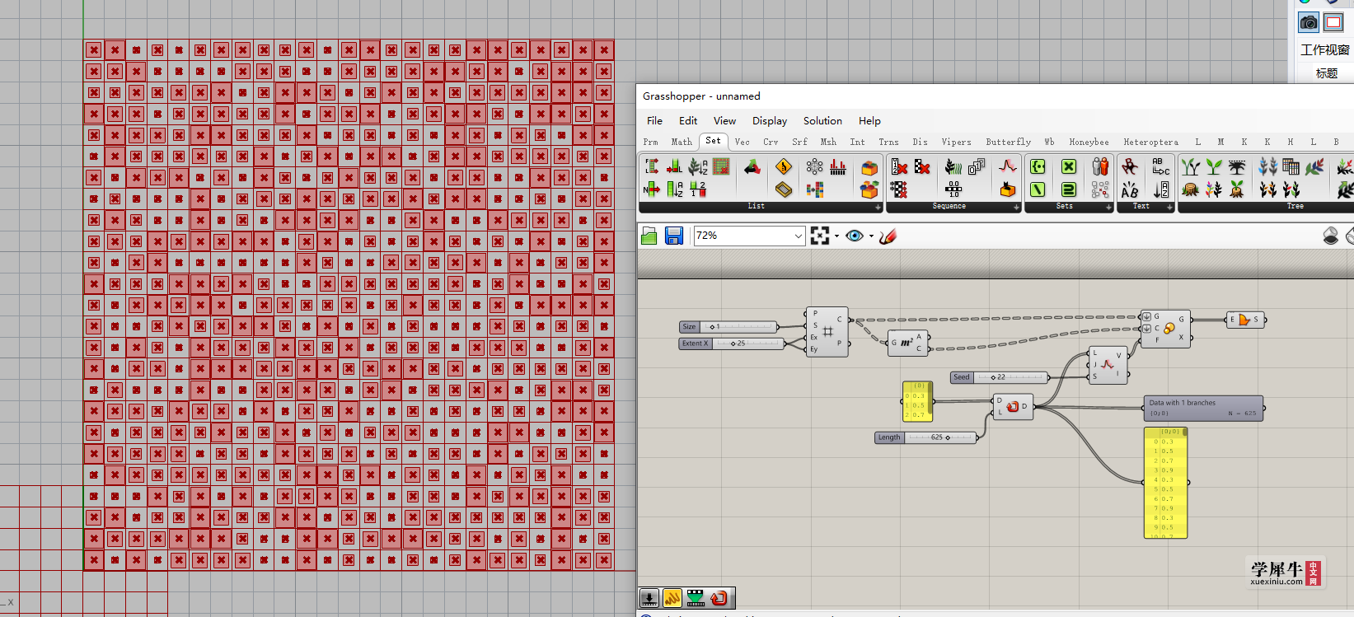Click the black download arrow widget icon
The width and height of the screenshot is (1354, 617).
(x=650, y=598)
